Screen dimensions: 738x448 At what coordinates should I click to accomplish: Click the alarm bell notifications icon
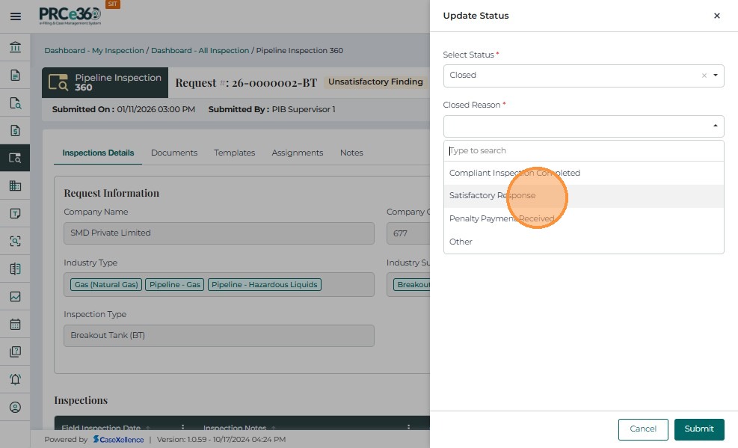click(x=15, y=380)
